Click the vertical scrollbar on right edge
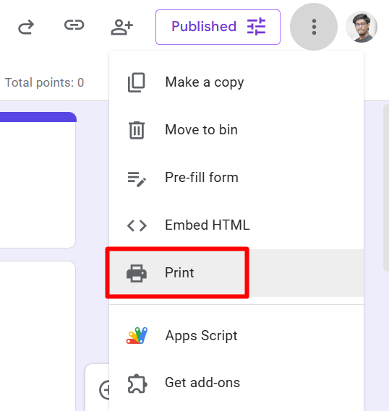 [x=386, y=187]
